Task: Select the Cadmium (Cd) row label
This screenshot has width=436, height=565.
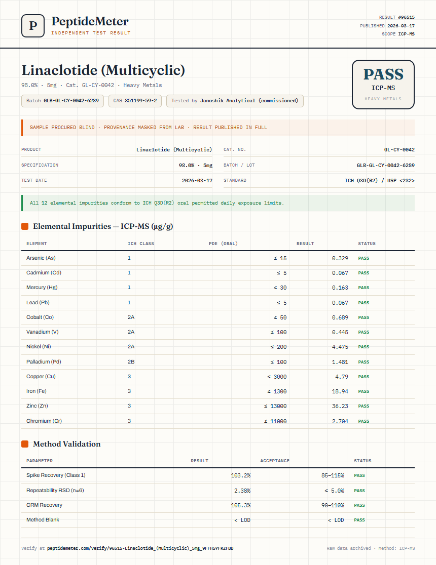Action: click(x=44, y=273)
